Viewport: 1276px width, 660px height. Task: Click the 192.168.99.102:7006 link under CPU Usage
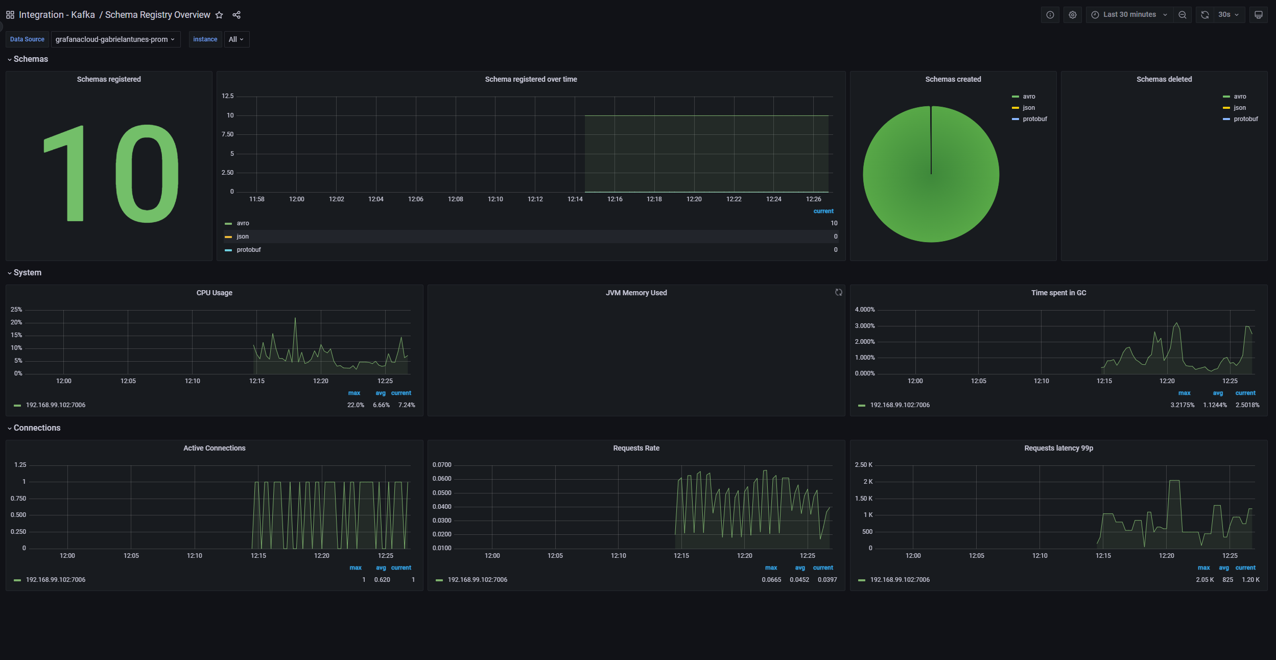[55, 405]
